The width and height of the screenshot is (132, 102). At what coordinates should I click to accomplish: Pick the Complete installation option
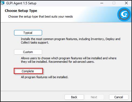click(28, 71)
